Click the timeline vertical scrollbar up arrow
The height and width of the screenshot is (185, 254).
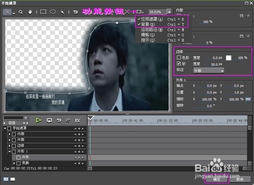(x=250, y=127)
